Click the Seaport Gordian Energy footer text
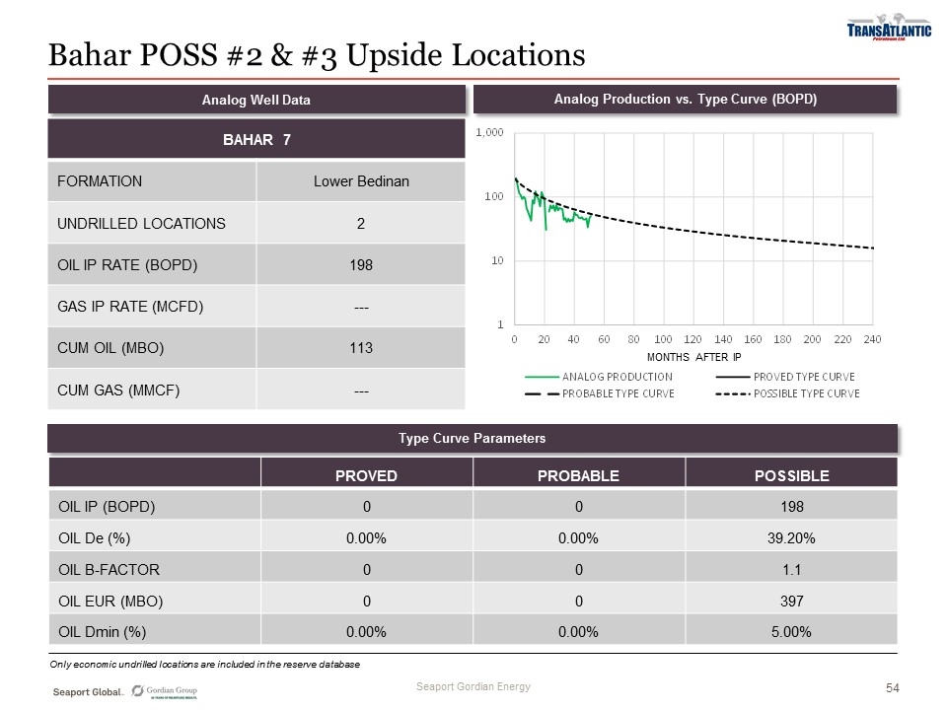The width and height of the screenshot is (947, 710). (473, 687)
